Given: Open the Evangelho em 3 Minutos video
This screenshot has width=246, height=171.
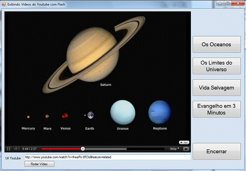Looking at the screenshot, I should pos(217,109).
